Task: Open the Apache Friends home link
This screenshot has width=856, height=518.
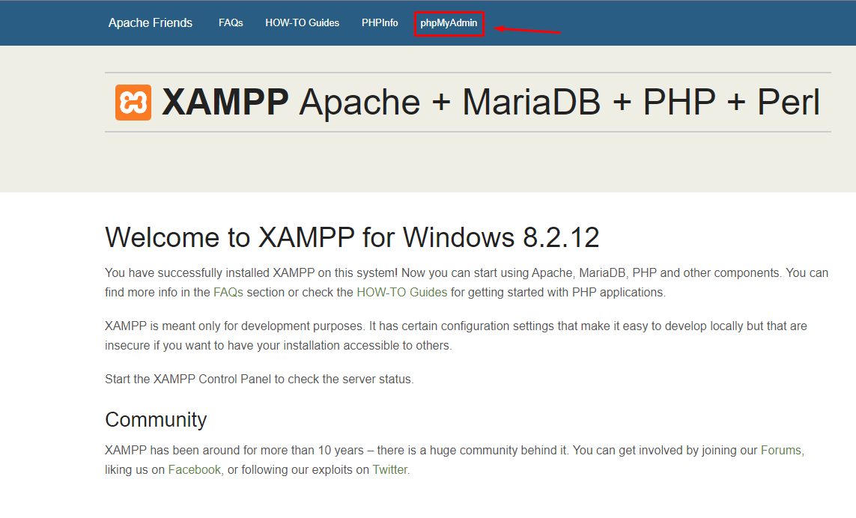Action: tap(151, 23)
